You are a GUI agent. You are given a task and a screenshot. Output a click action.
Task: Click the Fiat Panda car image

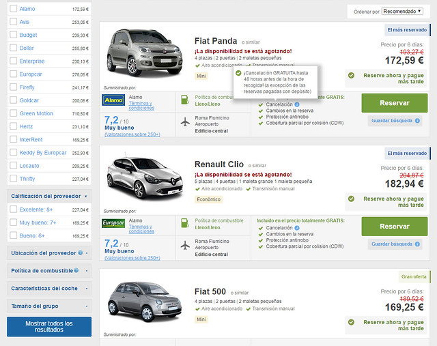[145, 53]
